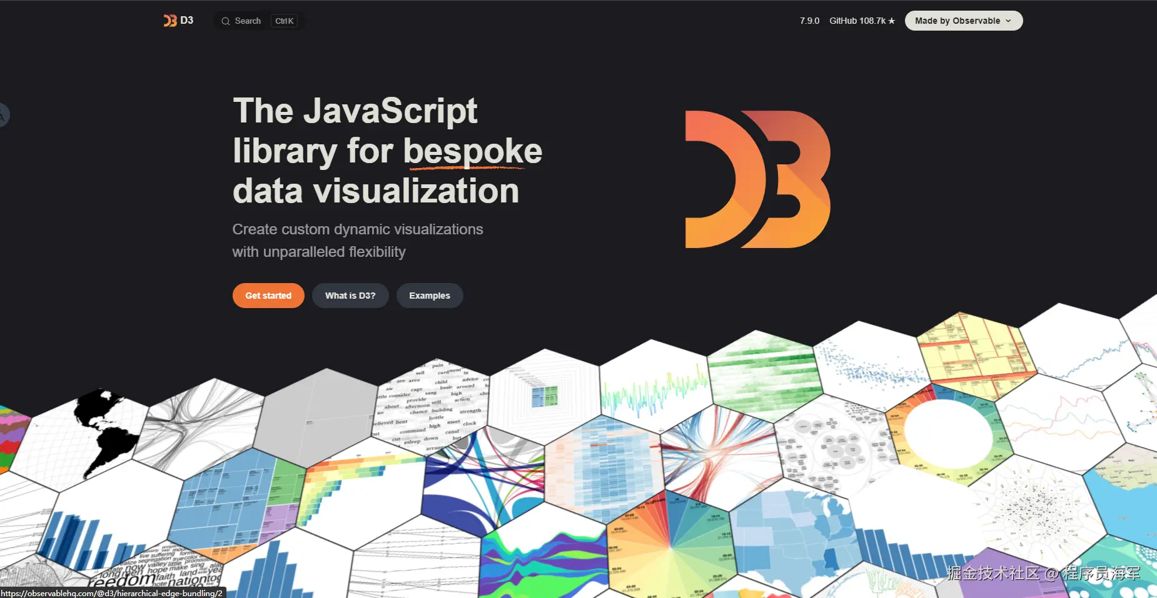Open the 7.9.0 version link
This screenshot has height=598, width=1157.
click(809, 21)
